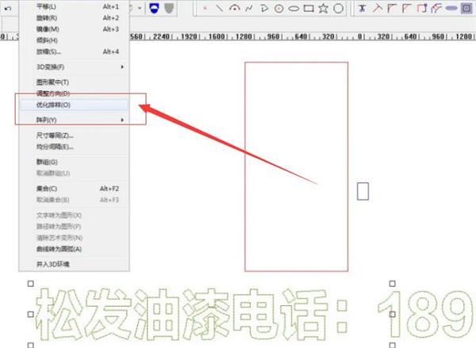Choose 集合(C) menu entry
This screenshot has height=348, width=476.
(x=75, y=189)
